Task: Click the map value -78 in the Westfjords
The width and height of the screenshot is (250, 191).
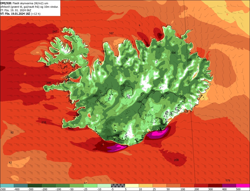Action: pyautogui.click(x=72, y=51)
